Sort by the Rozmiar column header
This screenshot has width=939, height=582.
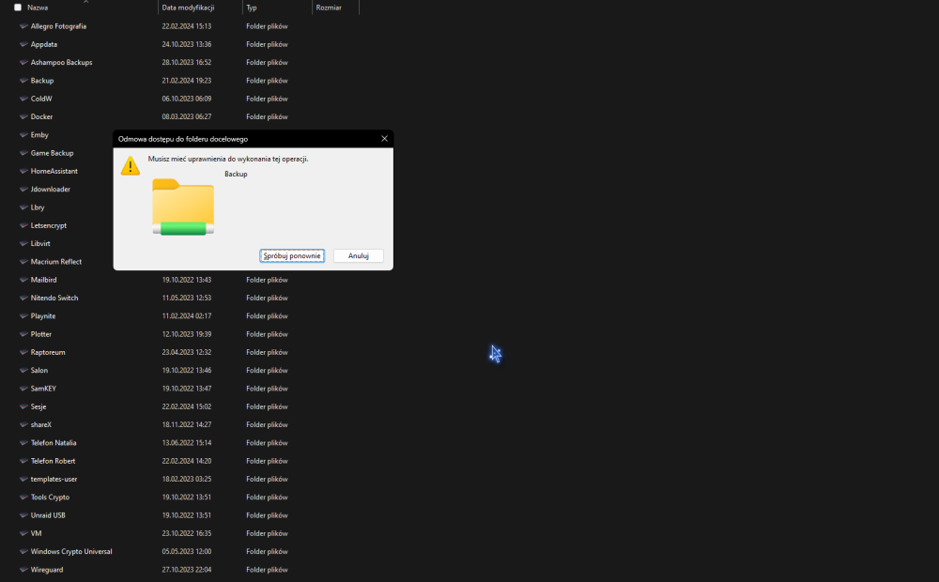click(329, 8)
